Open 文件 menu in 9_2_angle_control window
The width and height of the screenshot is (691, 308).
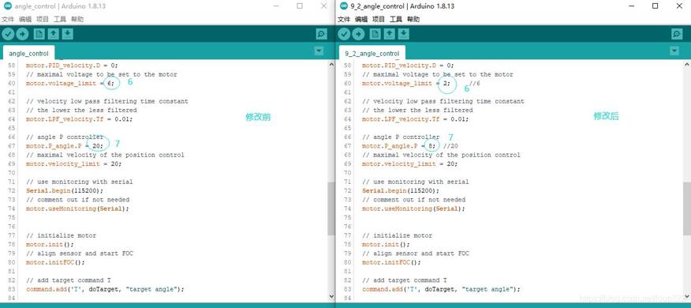coord(344,20)
